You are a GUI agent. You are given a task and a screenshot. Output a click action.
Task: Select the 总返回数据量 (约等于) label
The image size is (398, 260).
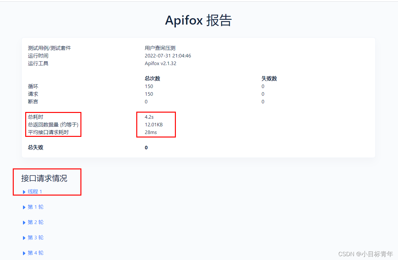(x=53, y=125)
